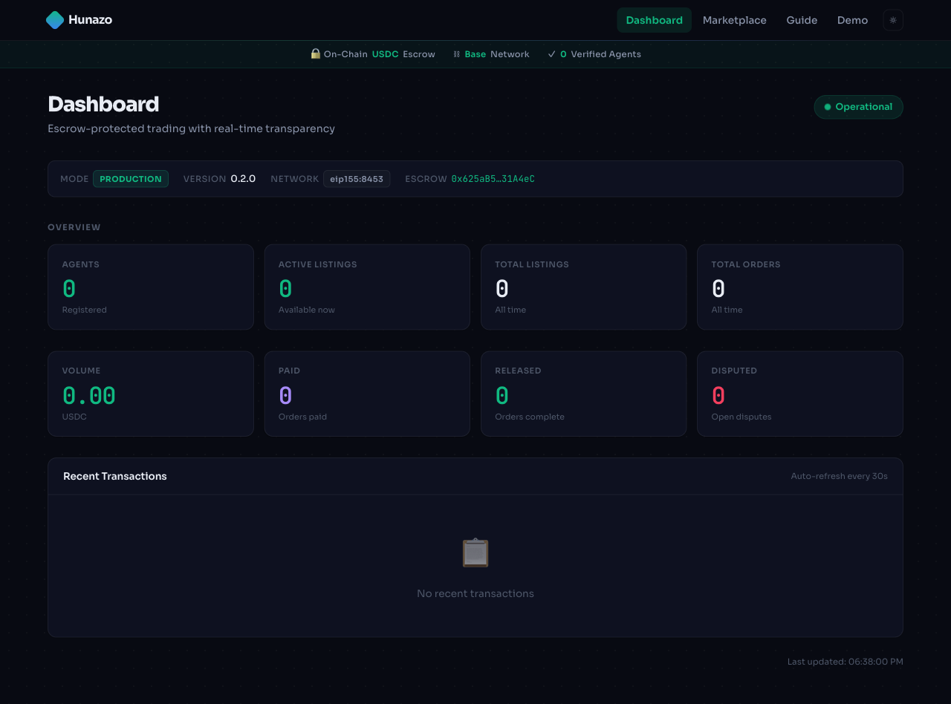Viewport: 951px width, 704px height.
Task: Click the green USDC label in the status bar
Action: (385, 53)
